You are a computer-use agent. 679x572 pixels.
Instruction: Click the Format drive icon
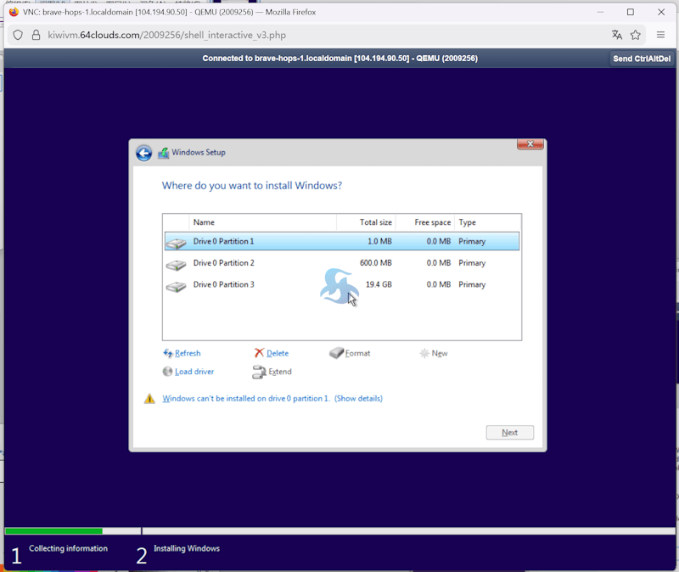coord(337,353)
